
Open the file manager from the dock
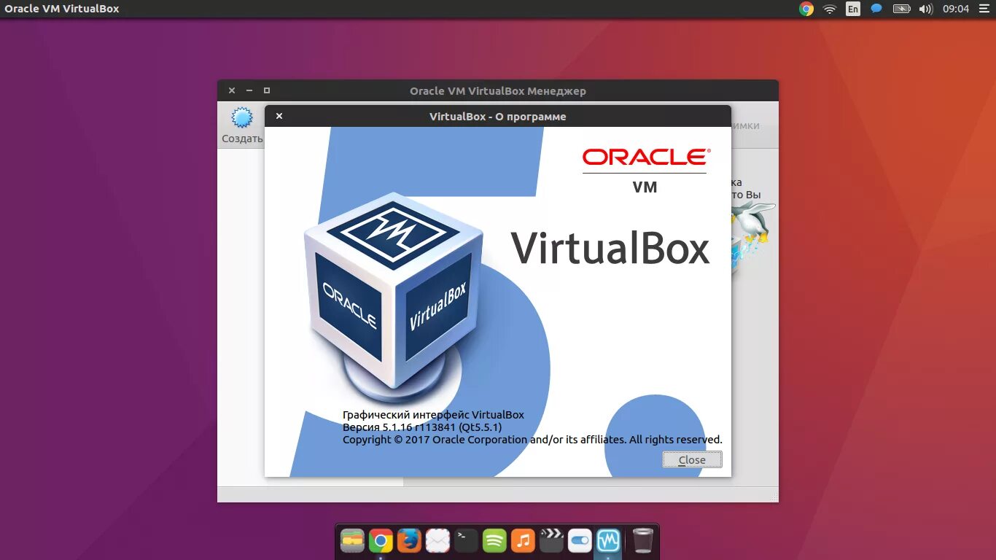pos(352,540)
